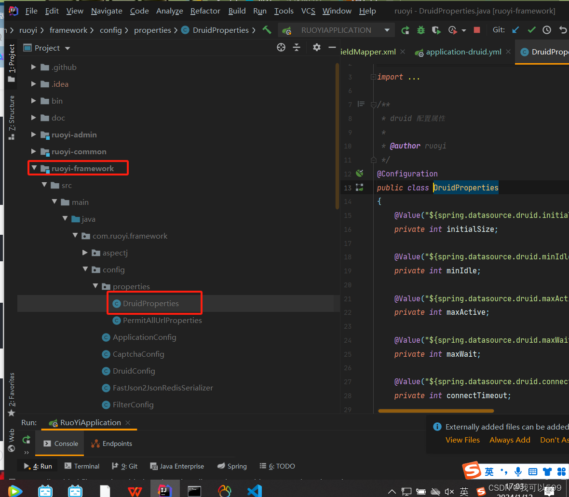
Task: Commit changes with Git checkmark icon
Action: click(531, 30)
